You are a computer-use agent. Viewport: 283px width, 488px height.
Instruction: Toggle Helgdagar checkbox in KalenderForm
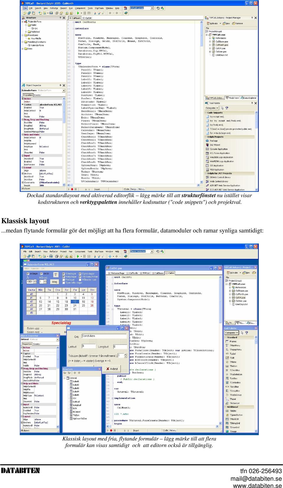point(64,277)
